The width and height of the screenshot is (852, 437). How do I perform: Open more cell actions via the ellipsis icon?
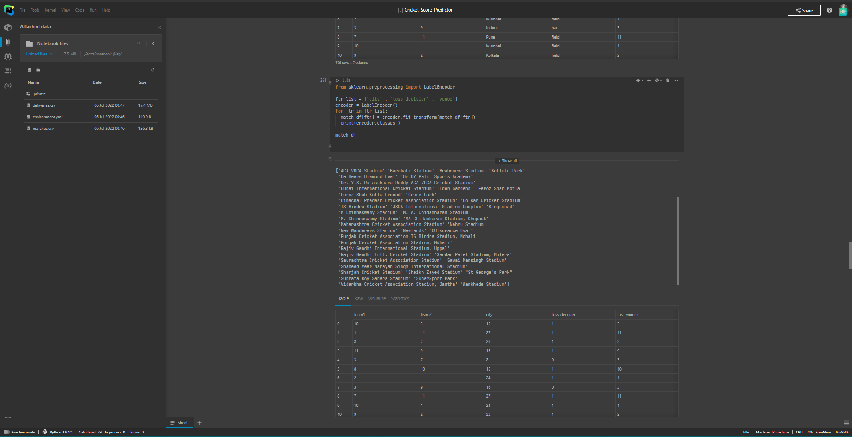[675, 80]
